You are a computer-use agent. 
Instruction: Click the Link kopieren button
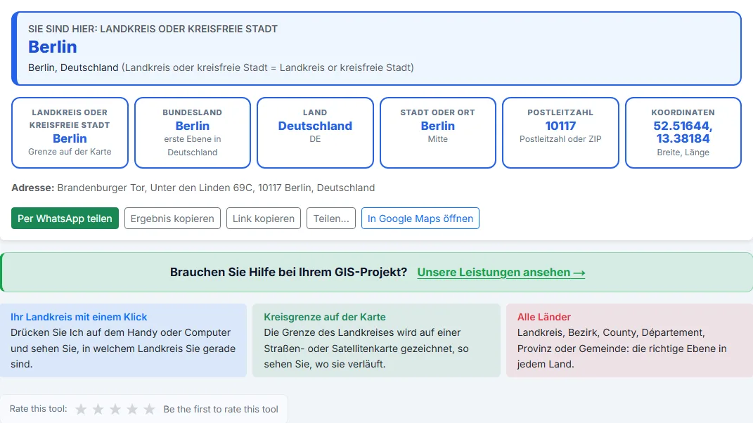[264, 219]
